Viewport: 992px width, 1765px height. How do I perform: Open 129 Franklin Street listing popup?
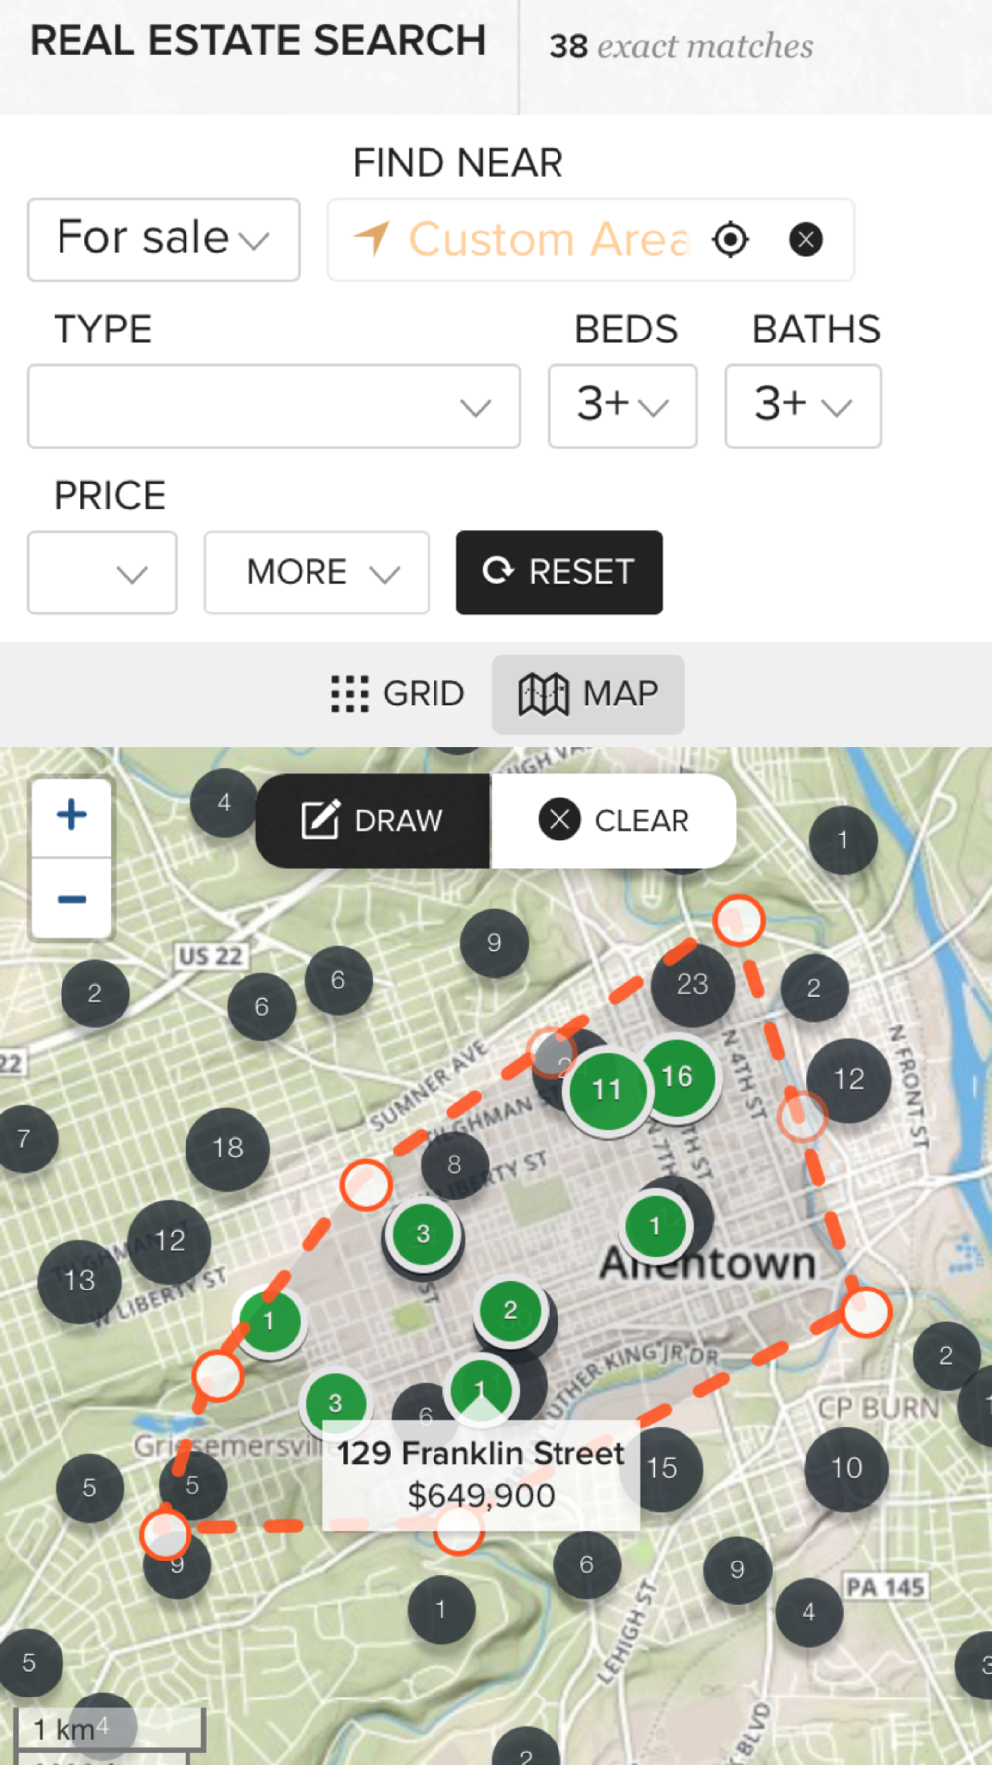click(x=481, y=1474)
